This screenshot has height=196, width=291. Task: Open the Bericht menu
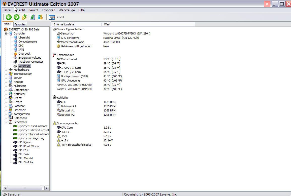click(x=34, y=10)
